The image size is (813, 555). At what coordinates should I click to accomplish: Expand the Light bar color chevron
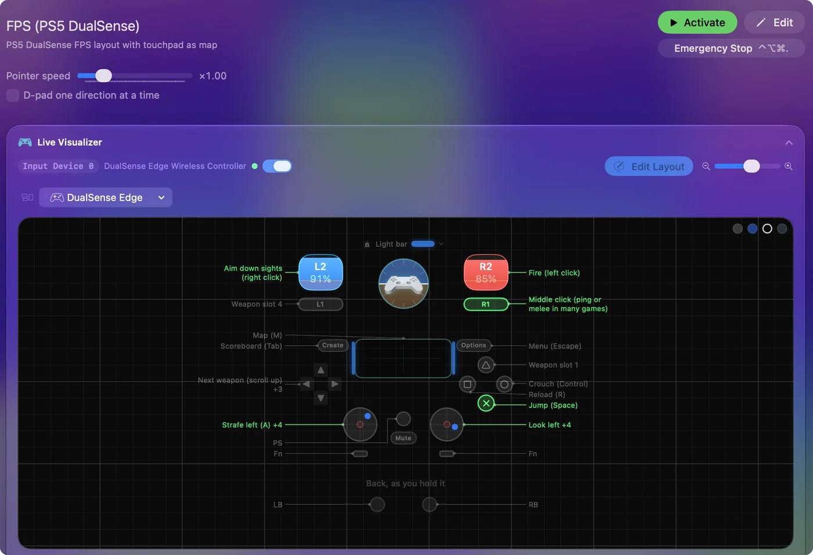click(441, 244)
